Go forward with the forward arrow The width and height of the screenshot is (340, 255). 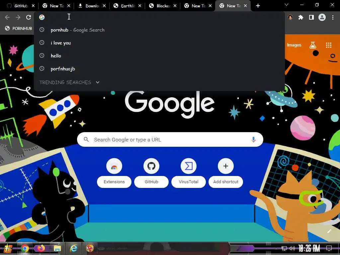coord(18,17)
